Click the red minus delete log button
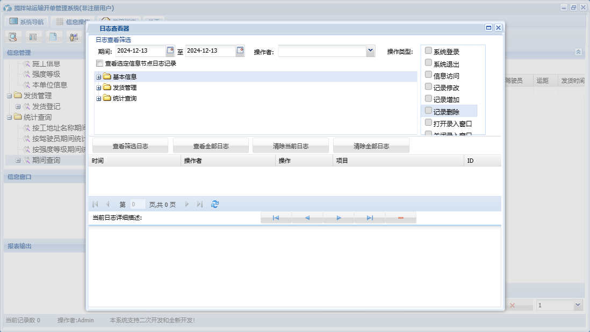 (401, 218)
